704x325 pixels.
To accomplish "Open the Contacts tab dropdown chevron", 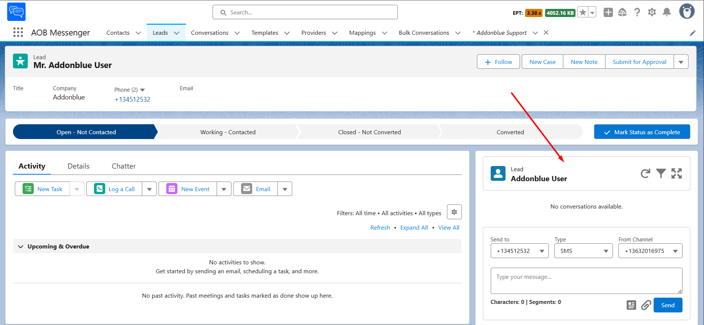I will pyautogui.click(x=139, y=33).
